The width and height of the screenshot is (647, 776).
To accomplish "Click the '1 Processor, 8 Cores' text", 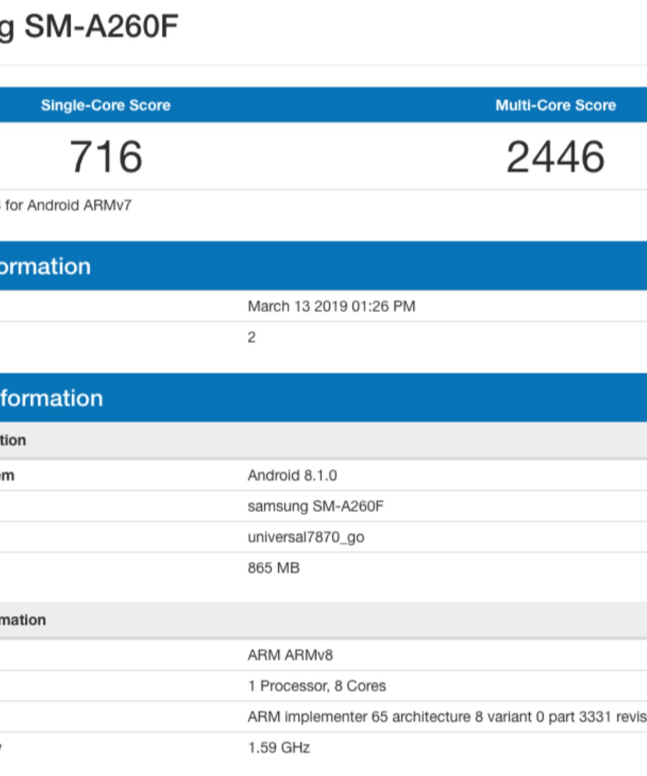I will tap(317, 686).
